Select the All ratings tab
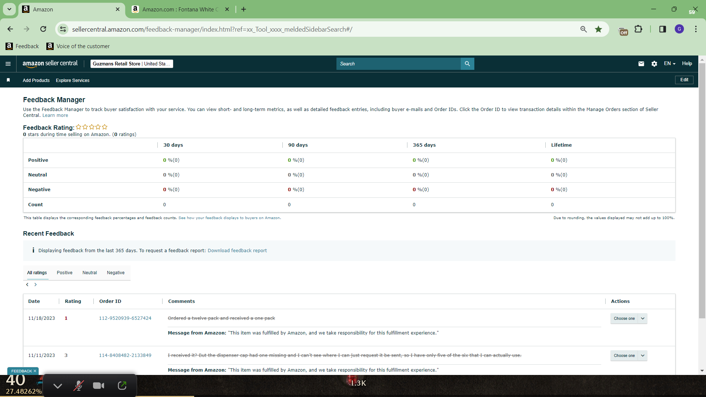The image size is (706, 397). [37, 273]
